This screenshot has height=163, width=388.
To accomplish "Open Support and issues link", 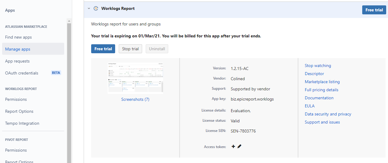I will point(322,122).
